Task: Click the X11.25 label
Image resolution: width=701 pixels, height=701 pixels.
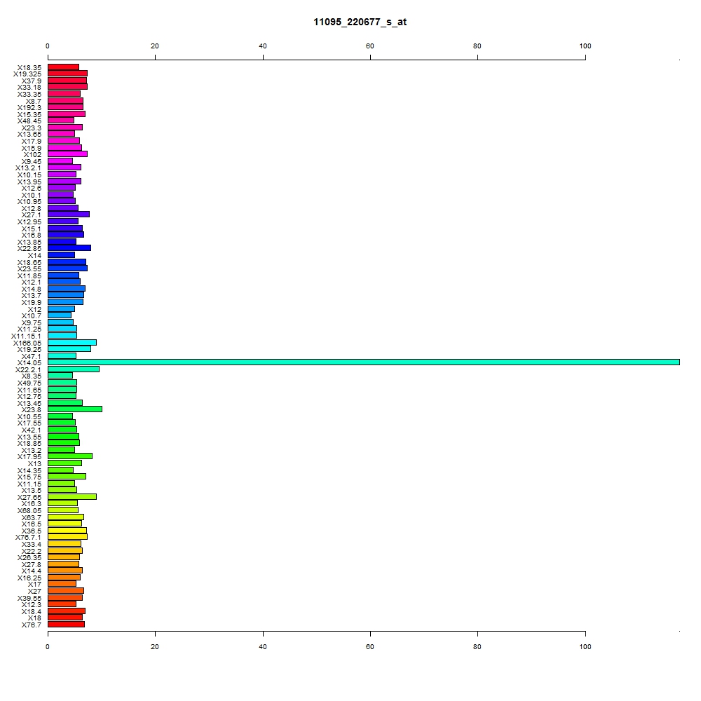Action: (29, 329)
